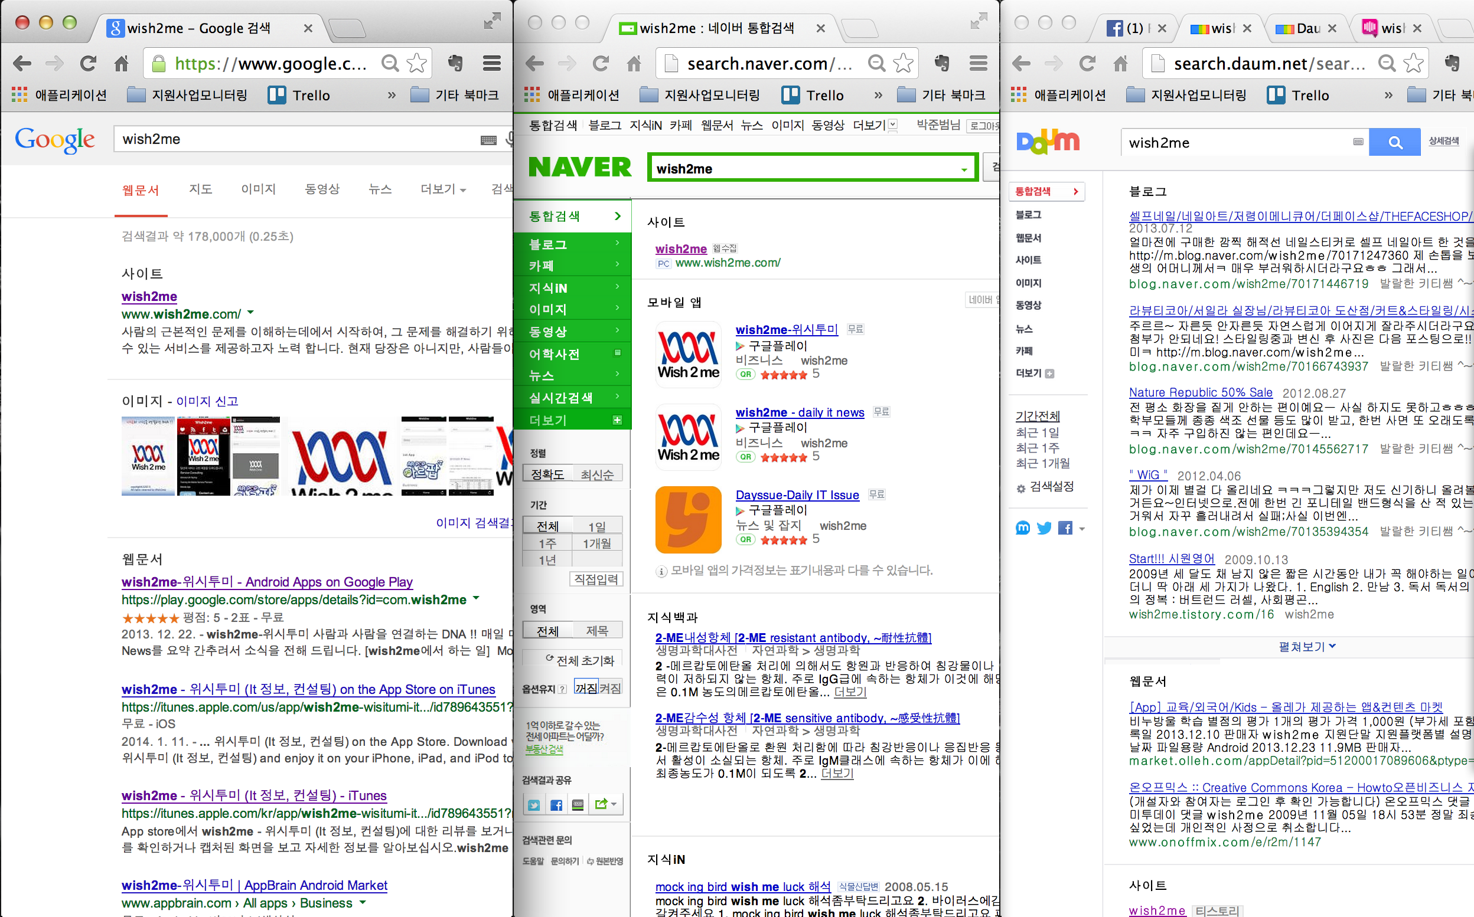1474x917 pixels.
Task: Expand 더보기 in Daum left sidebar
Action: point(1034,374)
